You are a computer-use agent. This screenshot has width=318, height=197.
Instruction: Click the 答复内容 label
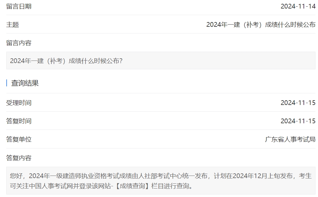[19, 158]
